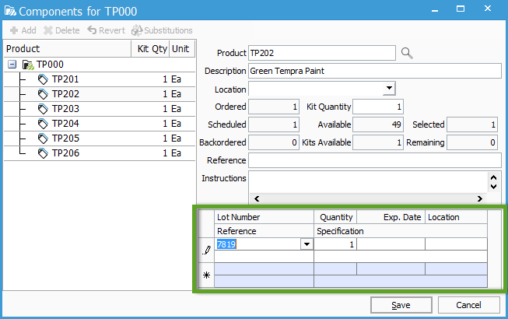This screenshot has width=508, height=319.
Task: Click the Revert toolbar icon
Action: pyautogui.click(x=92, y=30)
